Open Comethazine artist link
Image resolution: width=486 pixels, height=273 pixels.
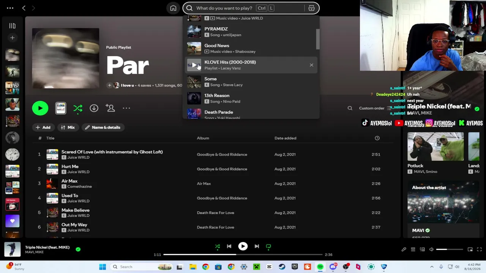79,187
